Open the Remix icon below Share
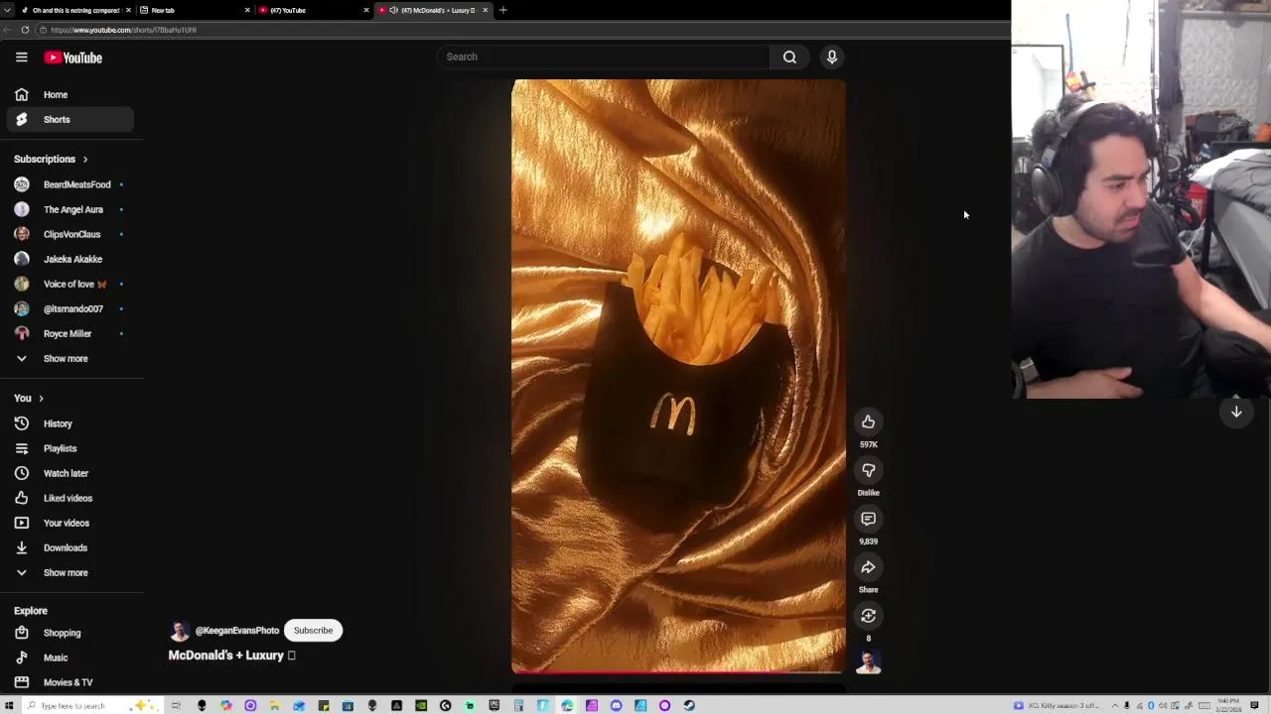Image resolution: width=1271 pixels, height=714 pixels. [868, 616]
